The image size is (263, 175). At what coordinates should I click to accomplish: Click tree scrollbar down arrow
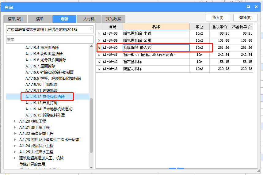91,168
